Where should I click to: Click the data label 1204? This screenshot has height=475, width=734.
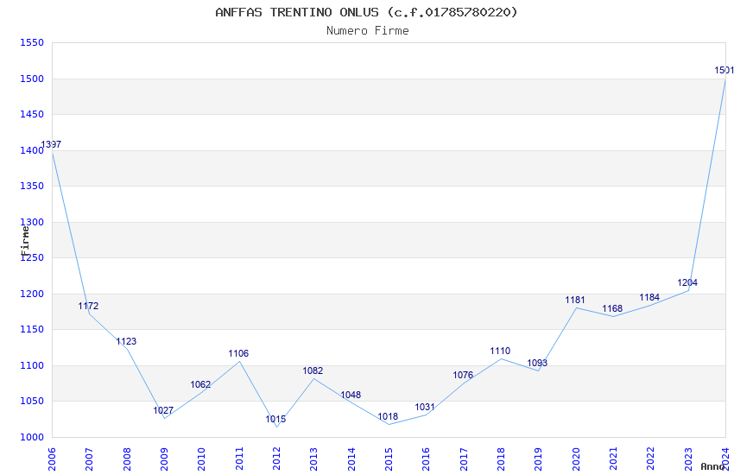(x=687, y=282)
